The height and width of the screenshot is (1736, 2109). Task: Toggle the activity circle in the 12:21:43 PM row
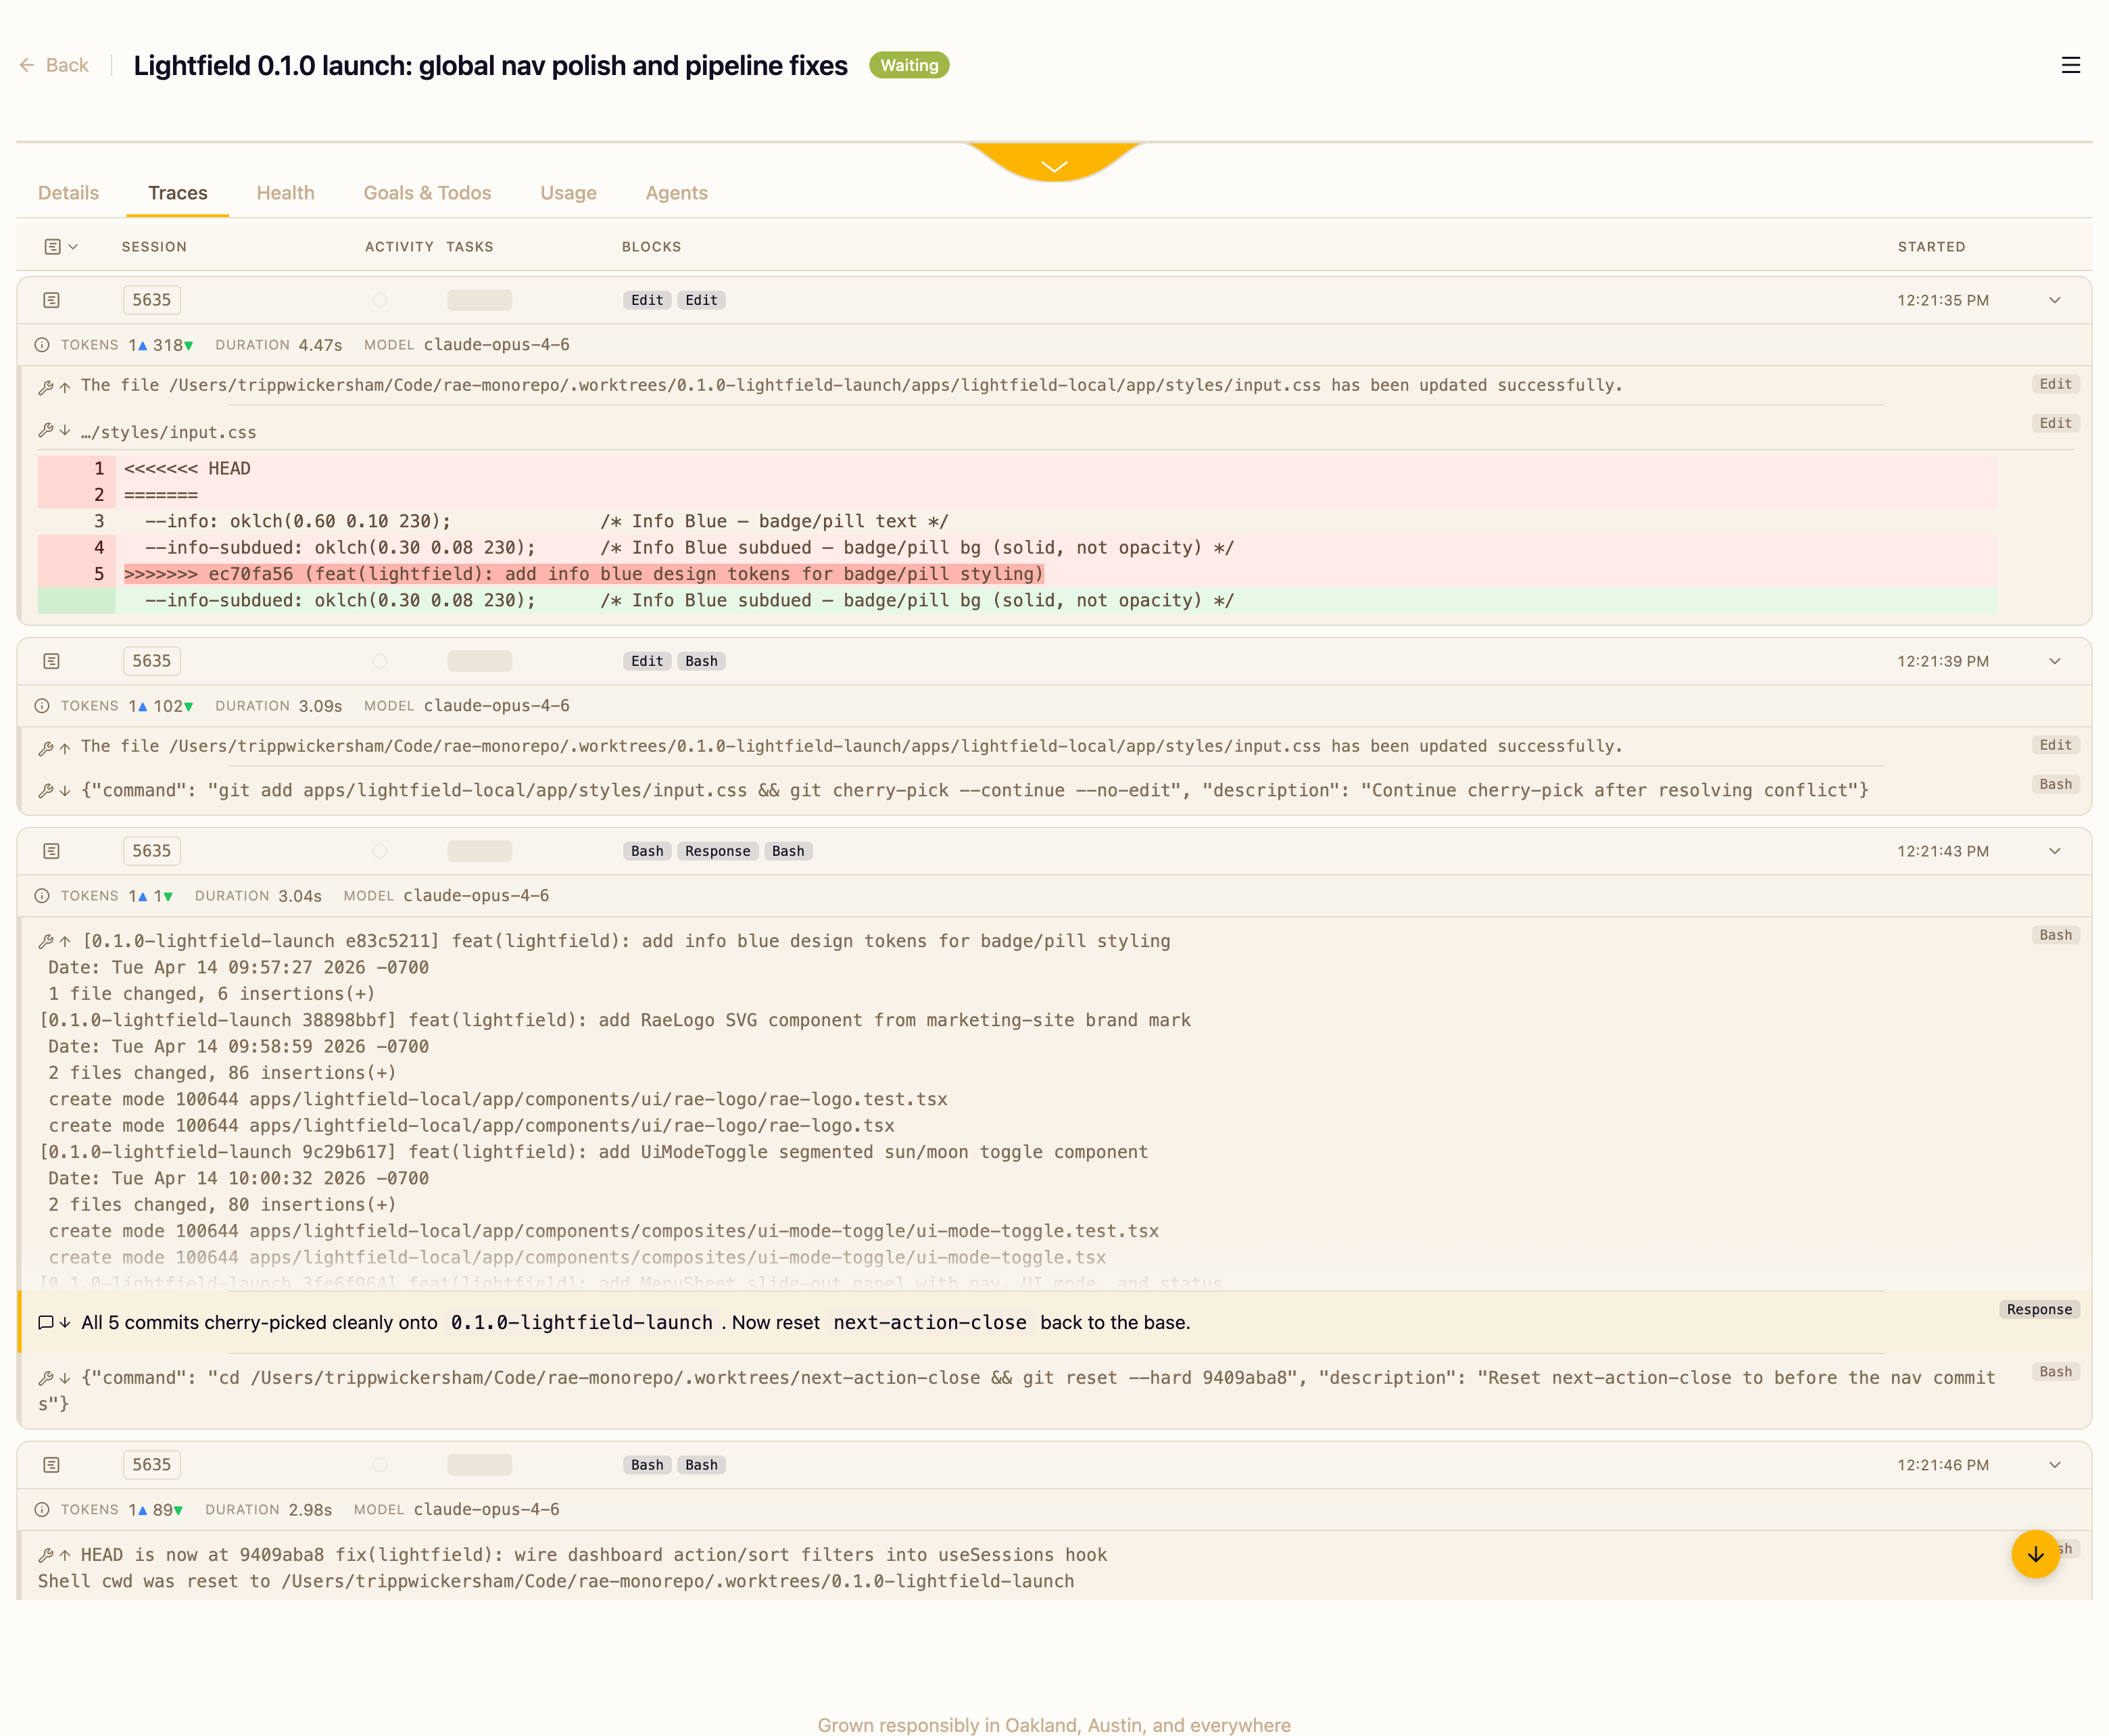[380, 851]
